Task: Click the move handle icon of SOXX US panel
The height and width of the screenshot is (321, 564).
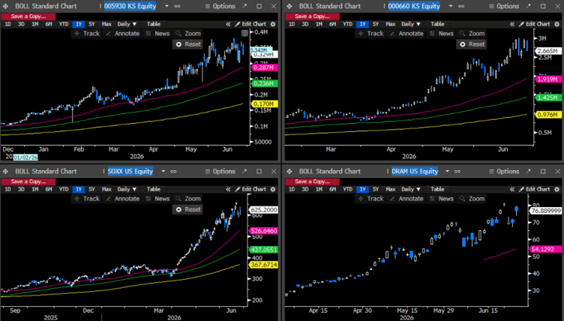Action: [x=5, y=171]
